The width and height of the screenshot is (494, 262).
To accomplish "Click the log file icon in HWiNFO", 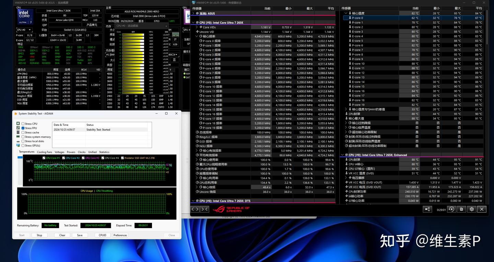I will pos(462,209).
